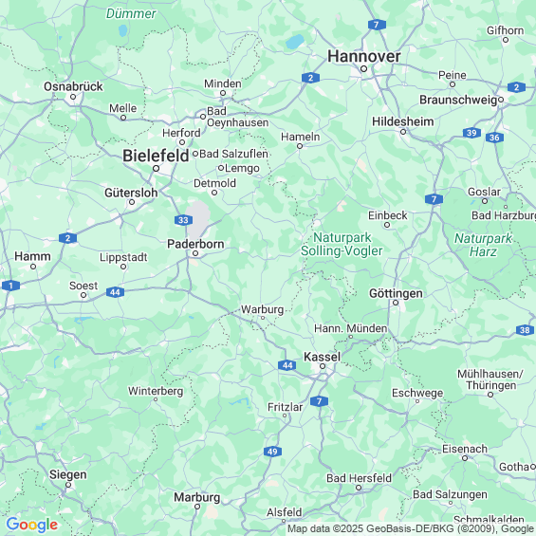Screen dimensions: 536x536
Task: Click the Osnabrück city label
Action: [73, 86]
